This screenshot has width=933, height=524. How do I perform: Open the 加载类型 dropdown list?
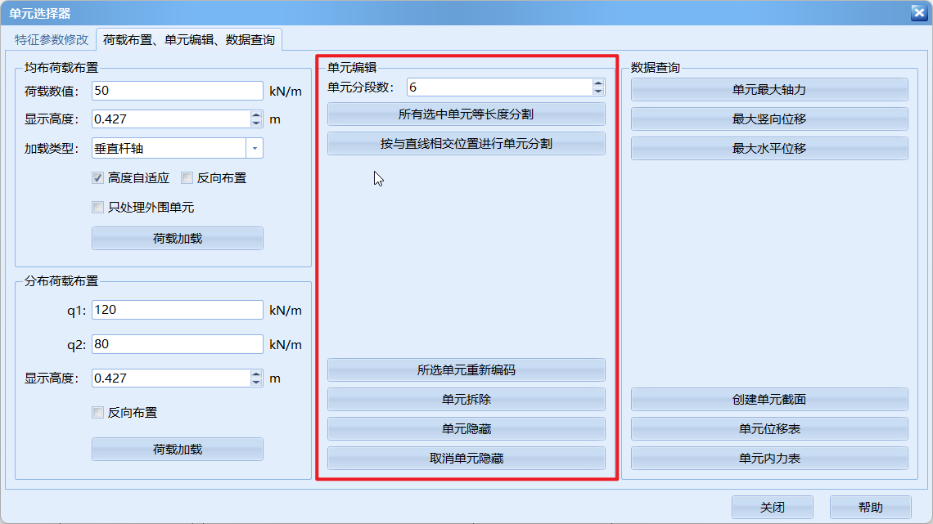point(255,148)
